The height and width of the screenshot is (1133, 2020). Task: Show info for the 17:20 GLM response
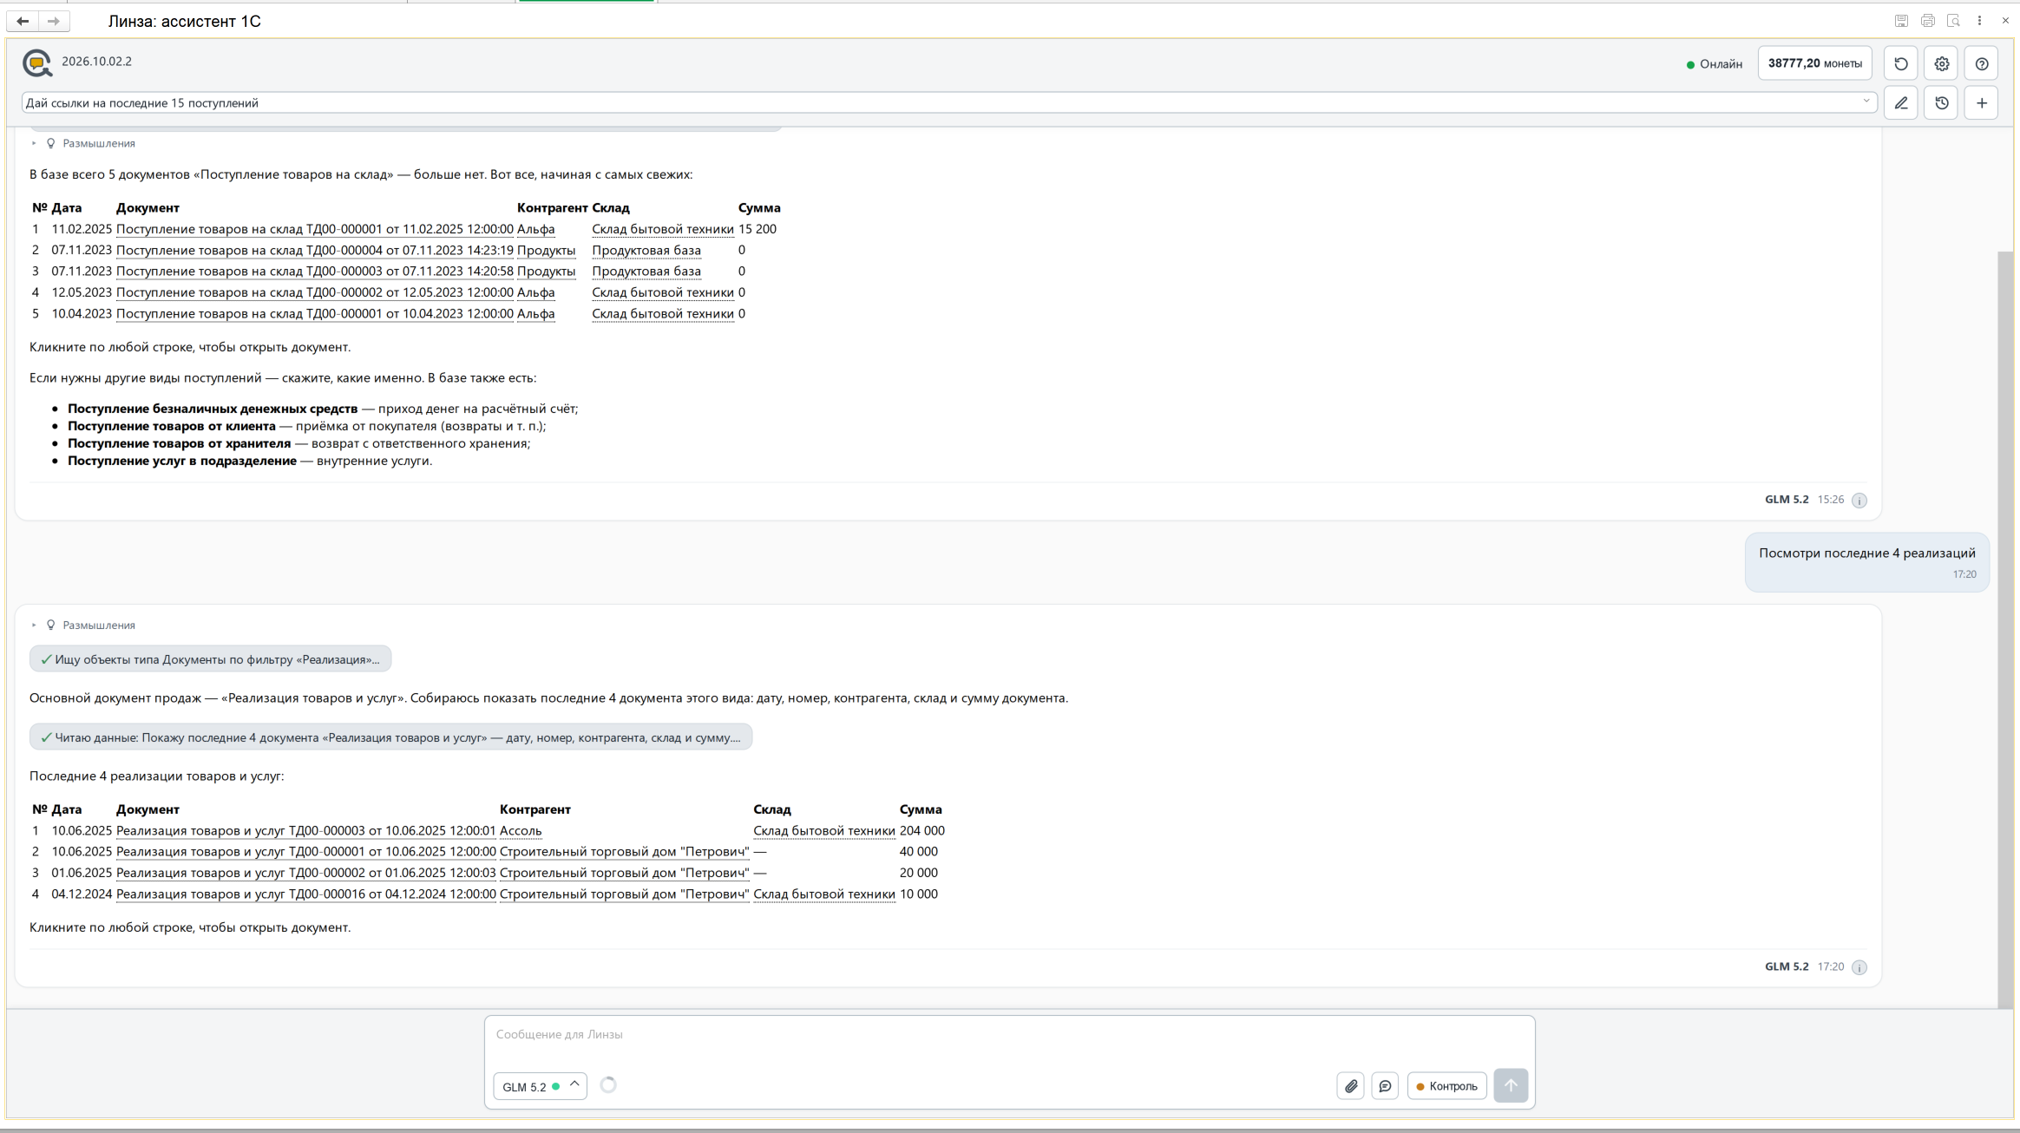(1859, 967)
